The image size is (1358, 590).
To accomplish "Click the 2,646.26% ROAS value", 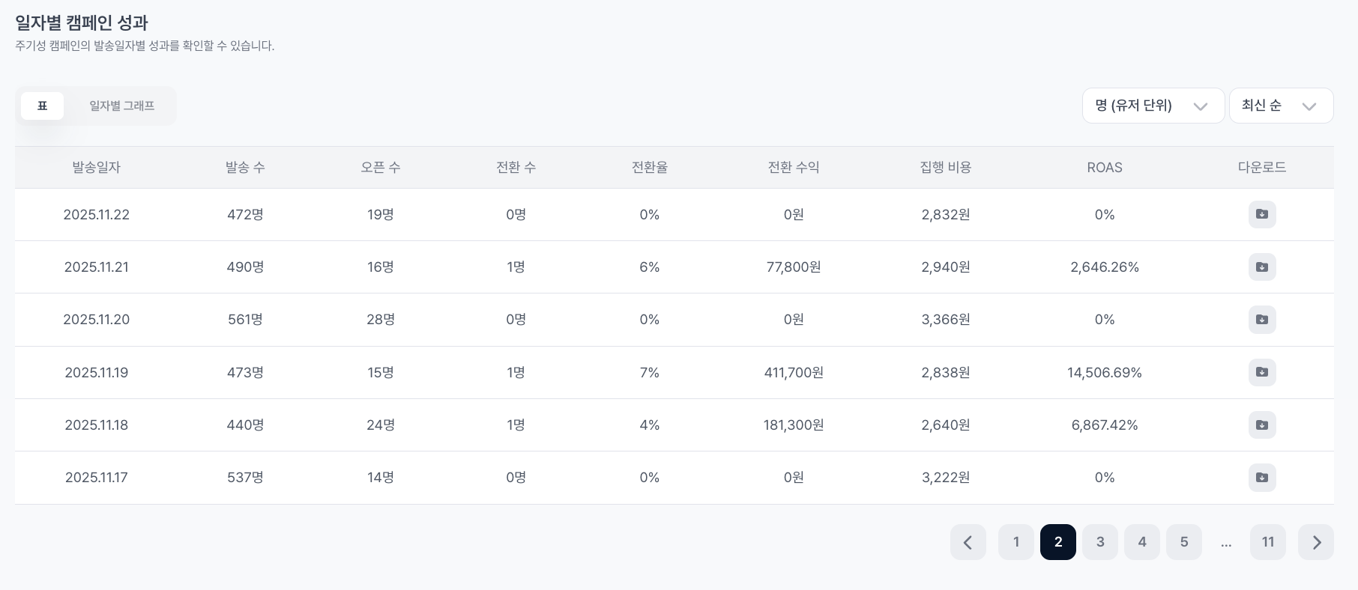I will click(x=1105, y=267).
